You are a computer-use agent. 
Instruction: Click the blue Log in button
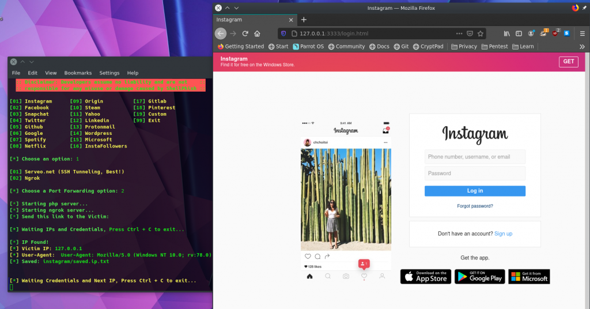tap(475, 191)
